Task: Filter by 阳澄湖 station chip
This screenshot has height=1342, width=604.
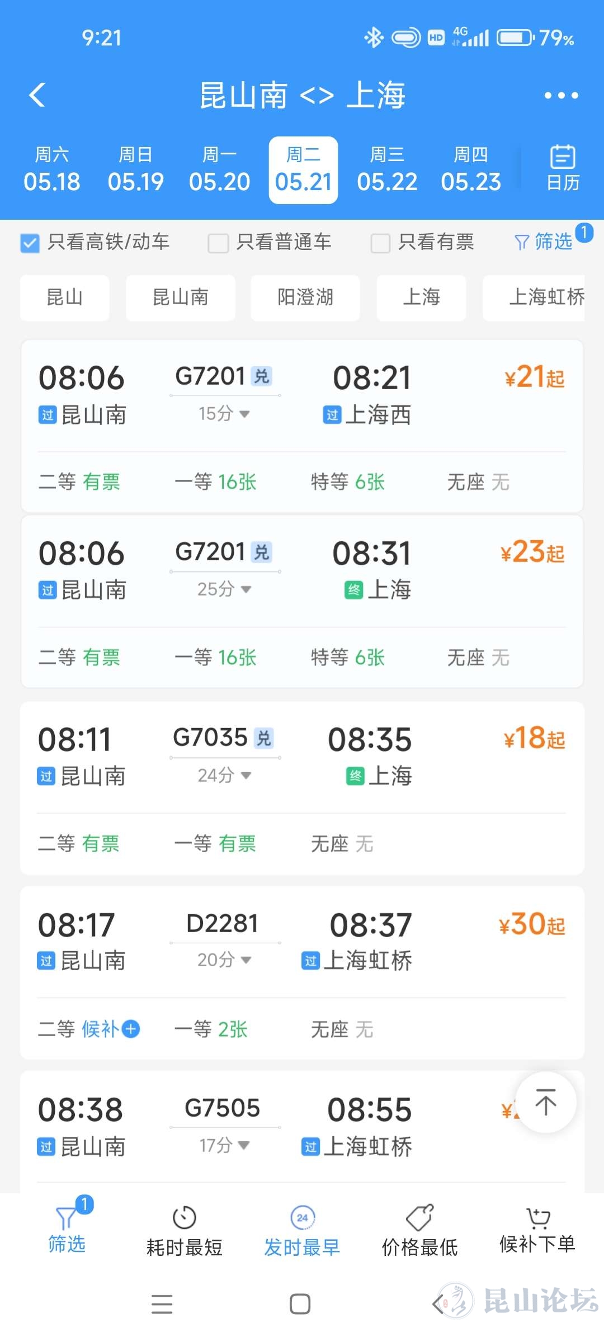Action: 305,297
